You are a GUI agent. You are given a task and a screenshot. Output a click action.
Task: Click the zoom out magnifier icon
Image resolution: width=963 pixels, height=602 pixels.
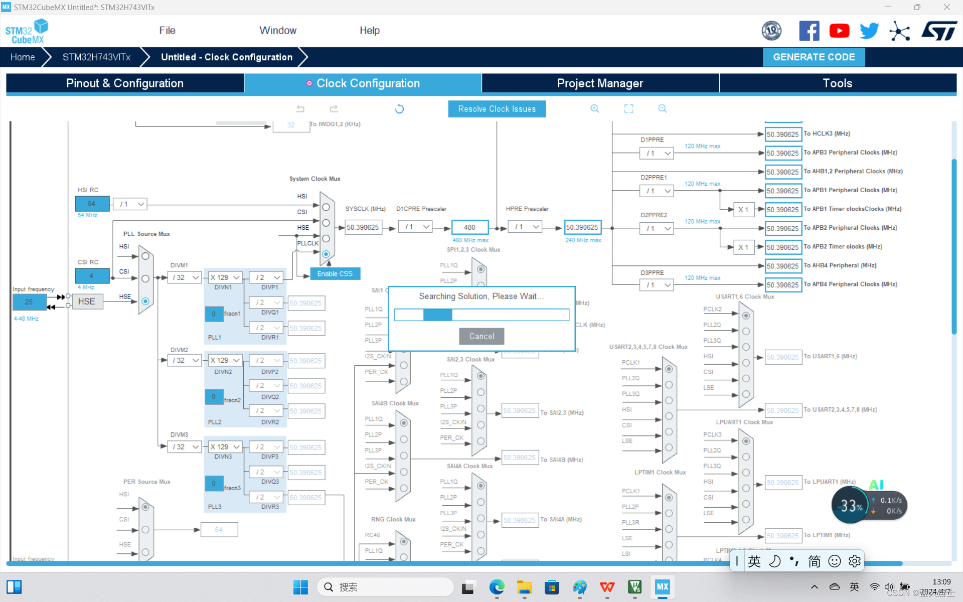point(663,109)
